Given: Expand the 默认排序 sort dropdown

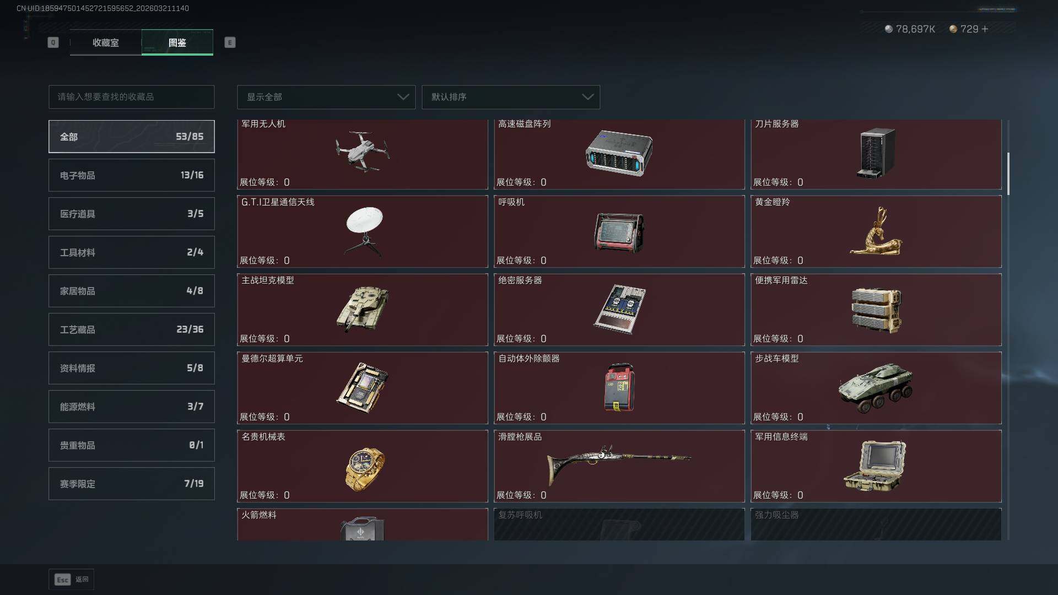Looking at the screenshot, I should [511, 97].
